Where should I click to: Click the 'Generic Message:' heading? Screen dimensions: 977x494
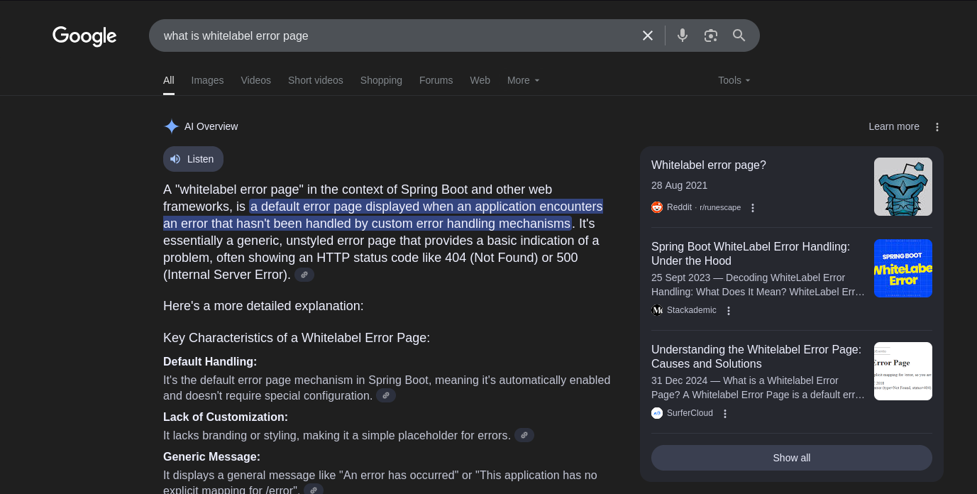212,456
